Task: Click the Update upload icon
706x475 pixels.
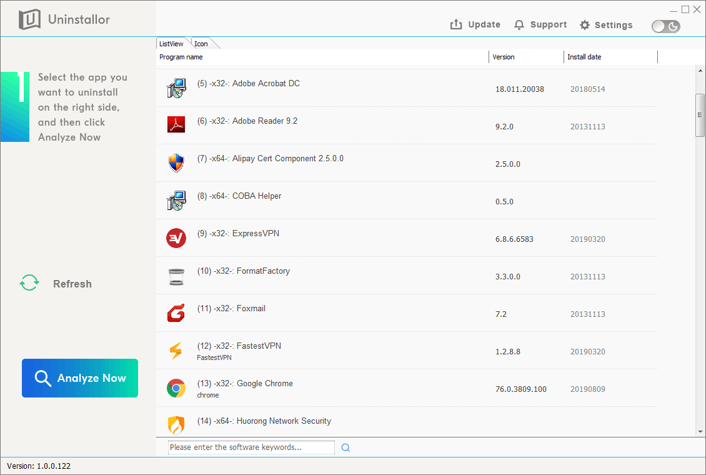Action: pos(456,24)
